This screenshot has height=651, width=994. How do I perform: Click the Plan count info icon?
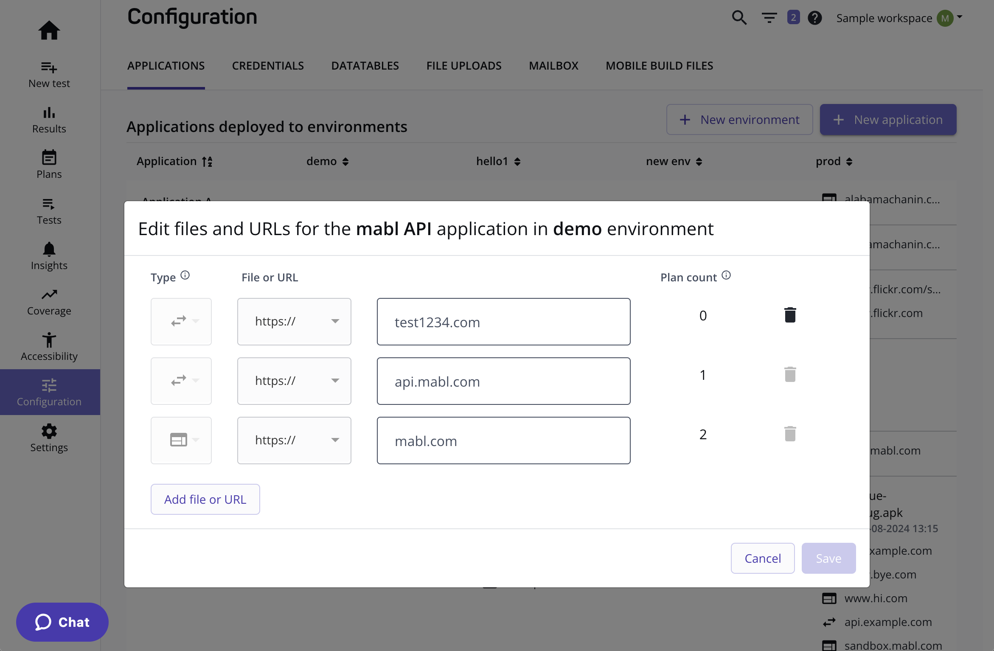click(x=726, y=275)
